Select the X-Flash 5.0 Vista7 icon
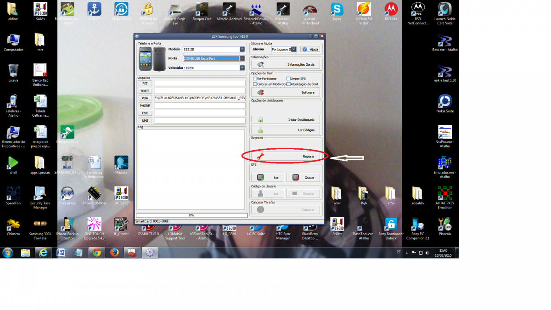 (x=364, y=14)
